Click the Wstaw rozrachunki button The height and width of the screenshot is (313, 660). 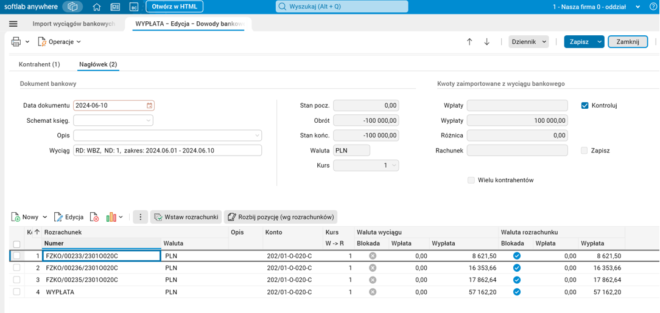pyautogui.click(x=186, y=217)
